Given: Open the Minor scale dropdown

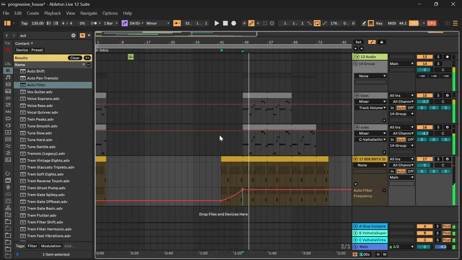Looking at the screenshot, I should (x=157, y=23).
